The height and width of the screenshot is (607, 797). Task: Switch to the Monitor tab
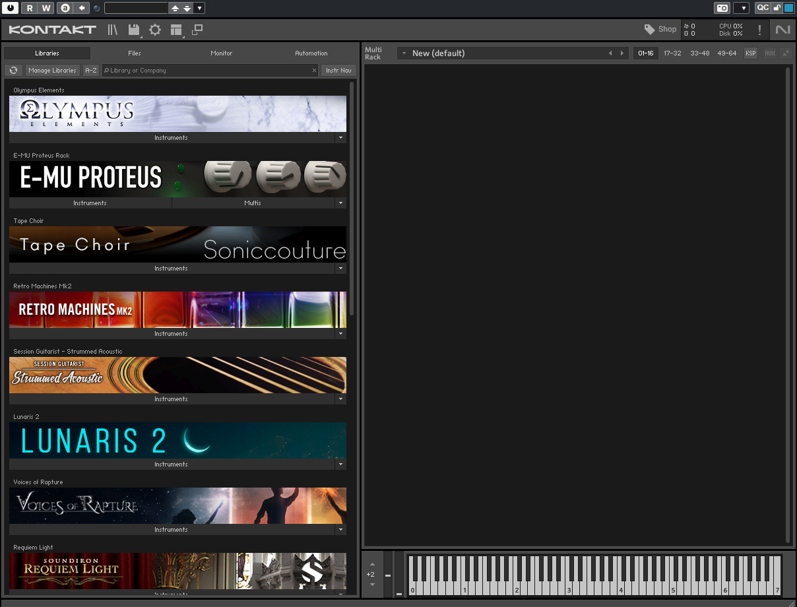pyautogui.click(x=222, y=53)
